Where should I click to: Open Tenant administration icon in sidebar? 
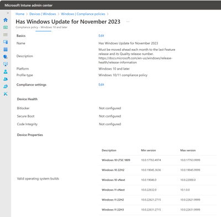[x=6, y=86]
